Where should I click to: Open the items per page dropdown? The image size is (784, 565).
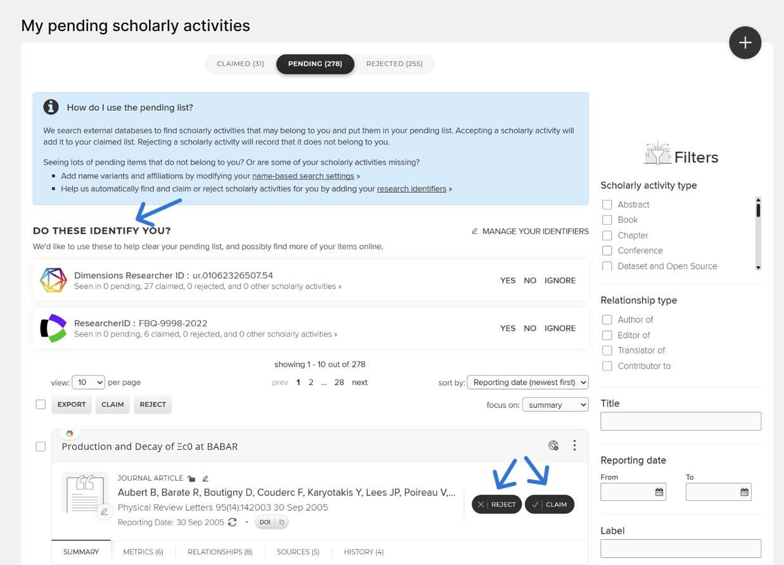(x=88, y=382)
